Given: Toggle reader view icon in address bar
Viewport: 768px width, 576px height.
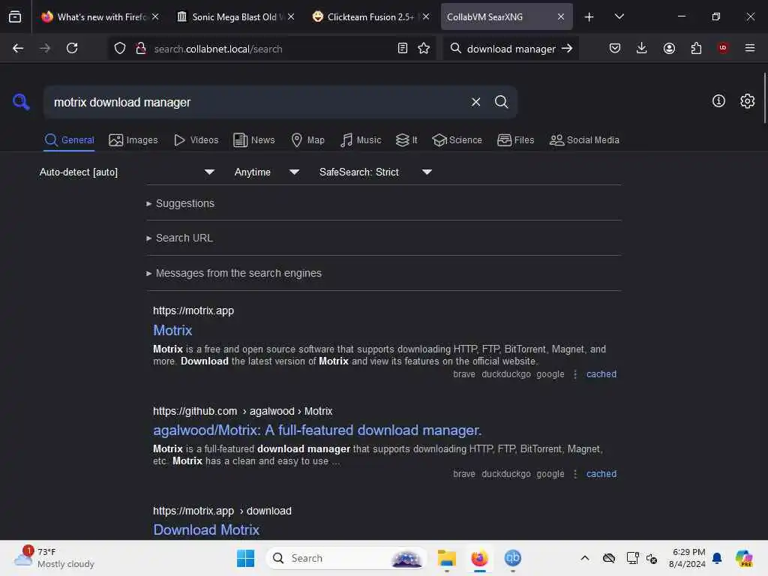Looking at the screenshot, I should [x=402, y=48].
